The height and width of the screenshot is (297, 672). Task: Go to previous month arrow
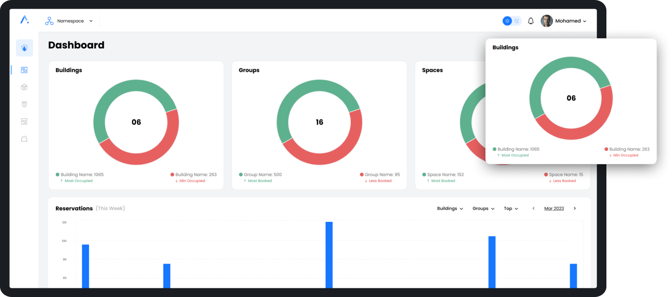pyautogui.click(x=534, y=208)
